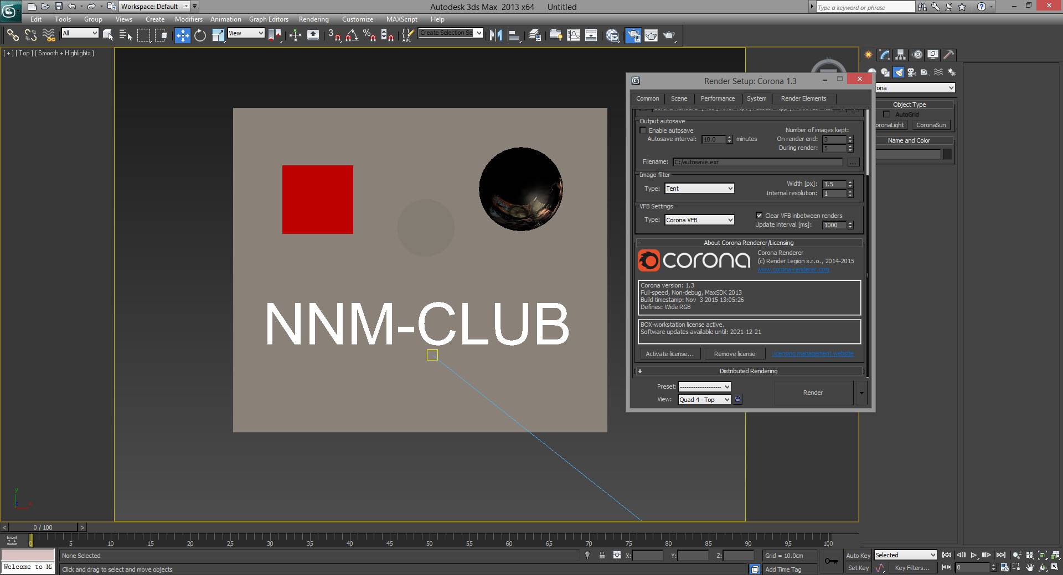
Task: Open selection filter All dropdown
Action: point(80,33)
